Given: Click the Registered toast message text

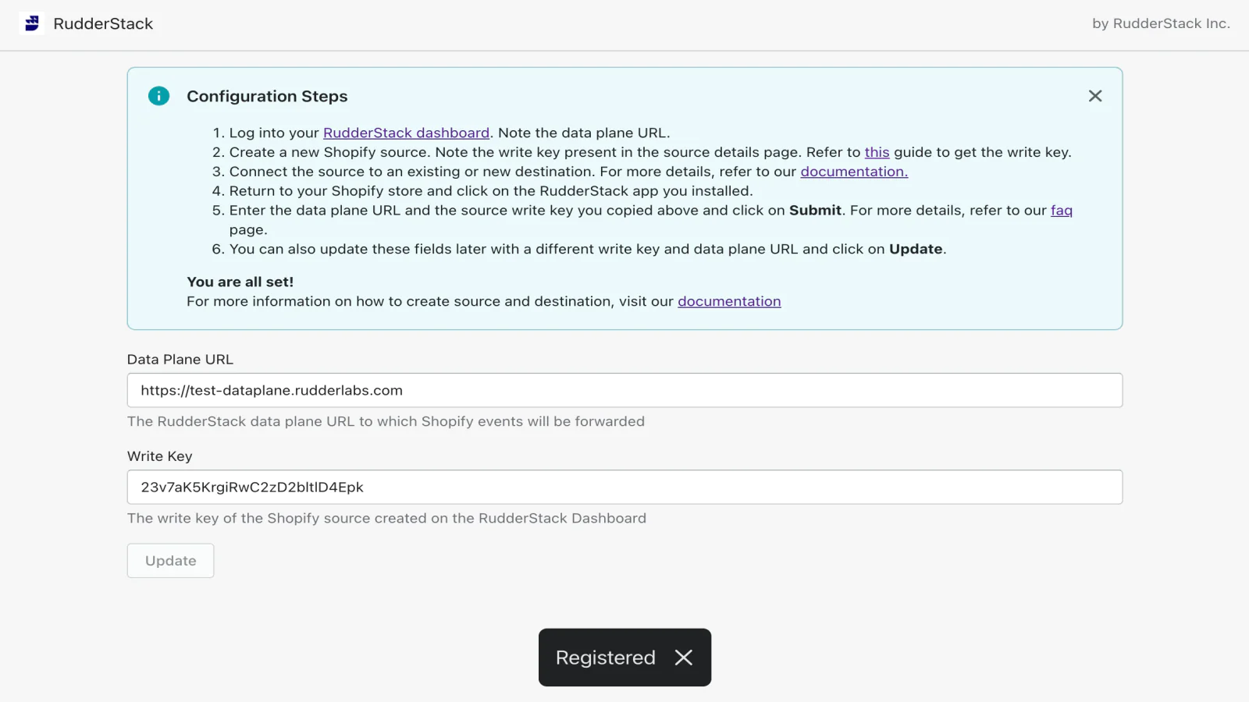Looking at the screenshot, I should (x=605, y=658).
